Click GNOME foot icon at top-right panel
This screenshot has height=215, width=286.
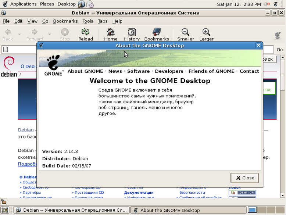275,4
